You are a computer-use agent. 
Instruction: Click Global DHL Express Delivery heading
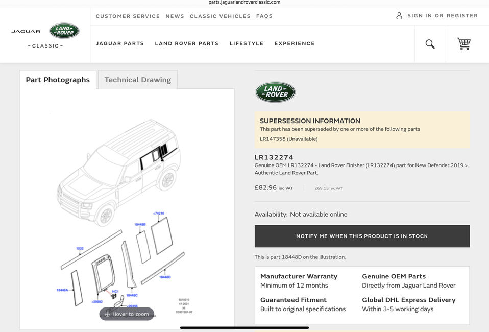click(409, 300)
